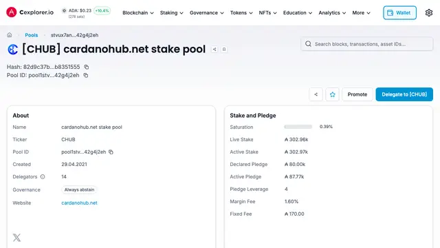
Task: Click Delegate to [CHUB] button
Action: 404,94
